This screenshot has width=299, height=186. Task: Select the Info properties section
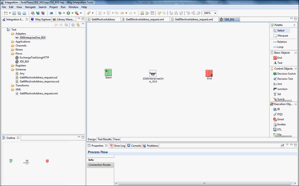coord(101,160)
